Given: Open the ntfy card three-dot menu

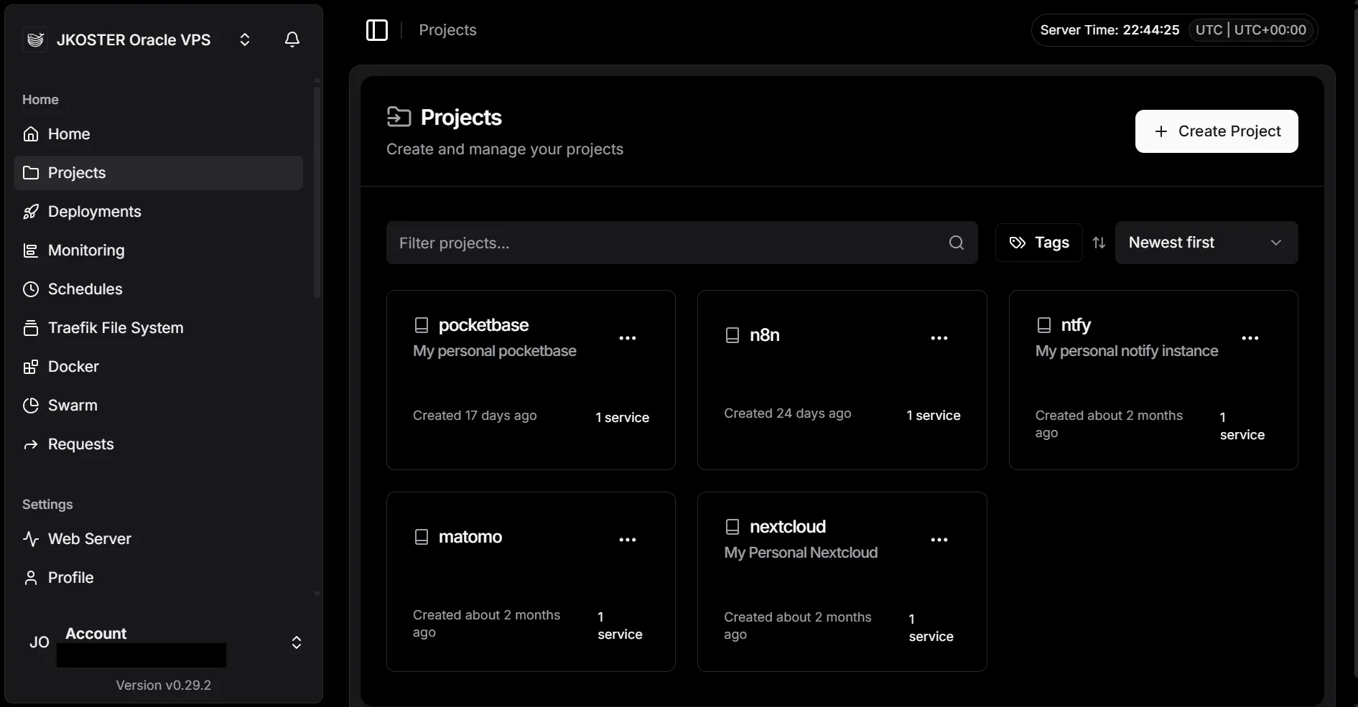Looking at the screenshot, I should click(x=1250, y=338).
